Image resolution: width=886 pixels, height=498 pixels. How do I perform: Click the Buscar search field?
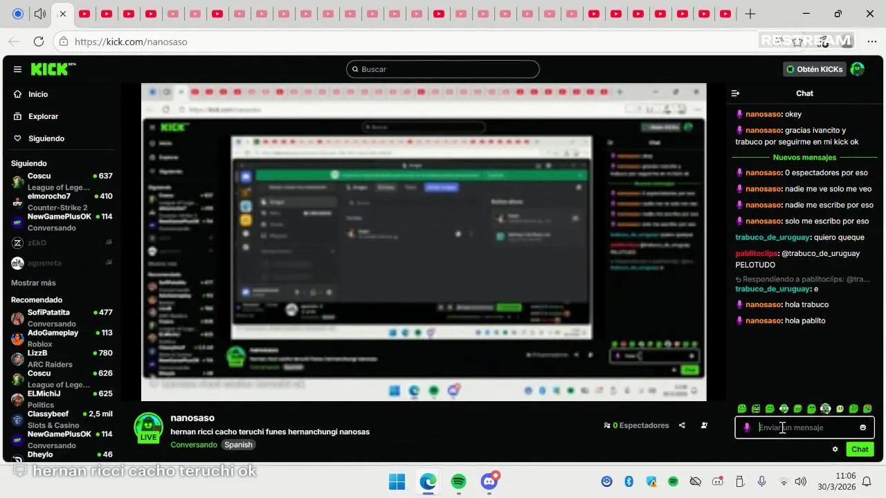coord(443,69)
